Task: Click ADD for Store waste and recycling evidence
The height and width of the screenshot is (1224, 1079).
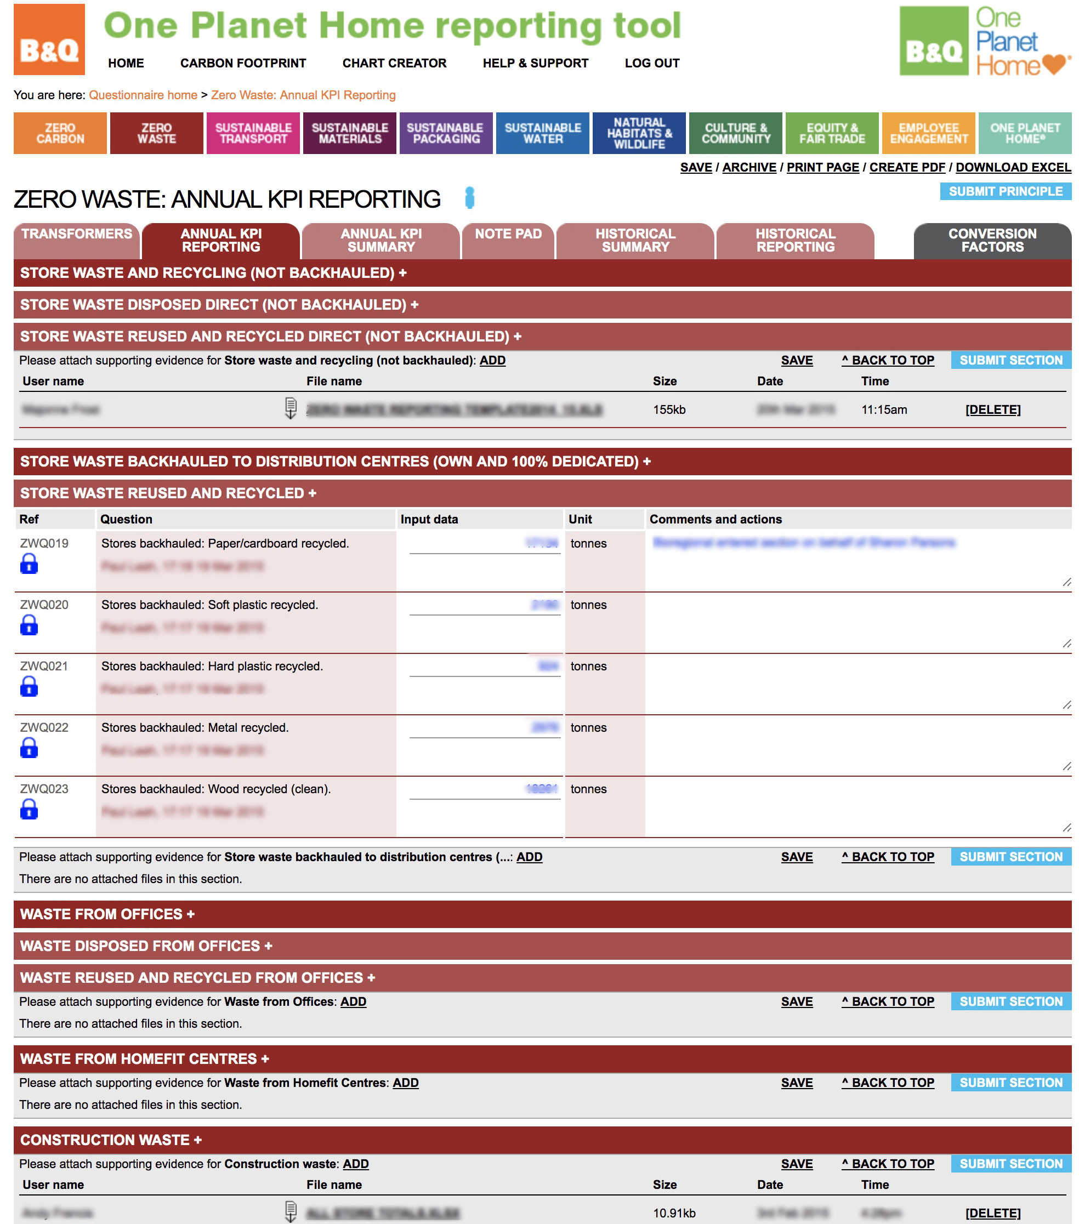Action: click(492, 361)
